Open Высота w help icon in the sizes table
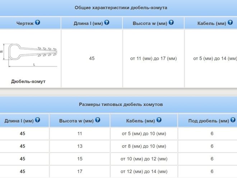This screenshot has height=178, width=237. [98, 120]
